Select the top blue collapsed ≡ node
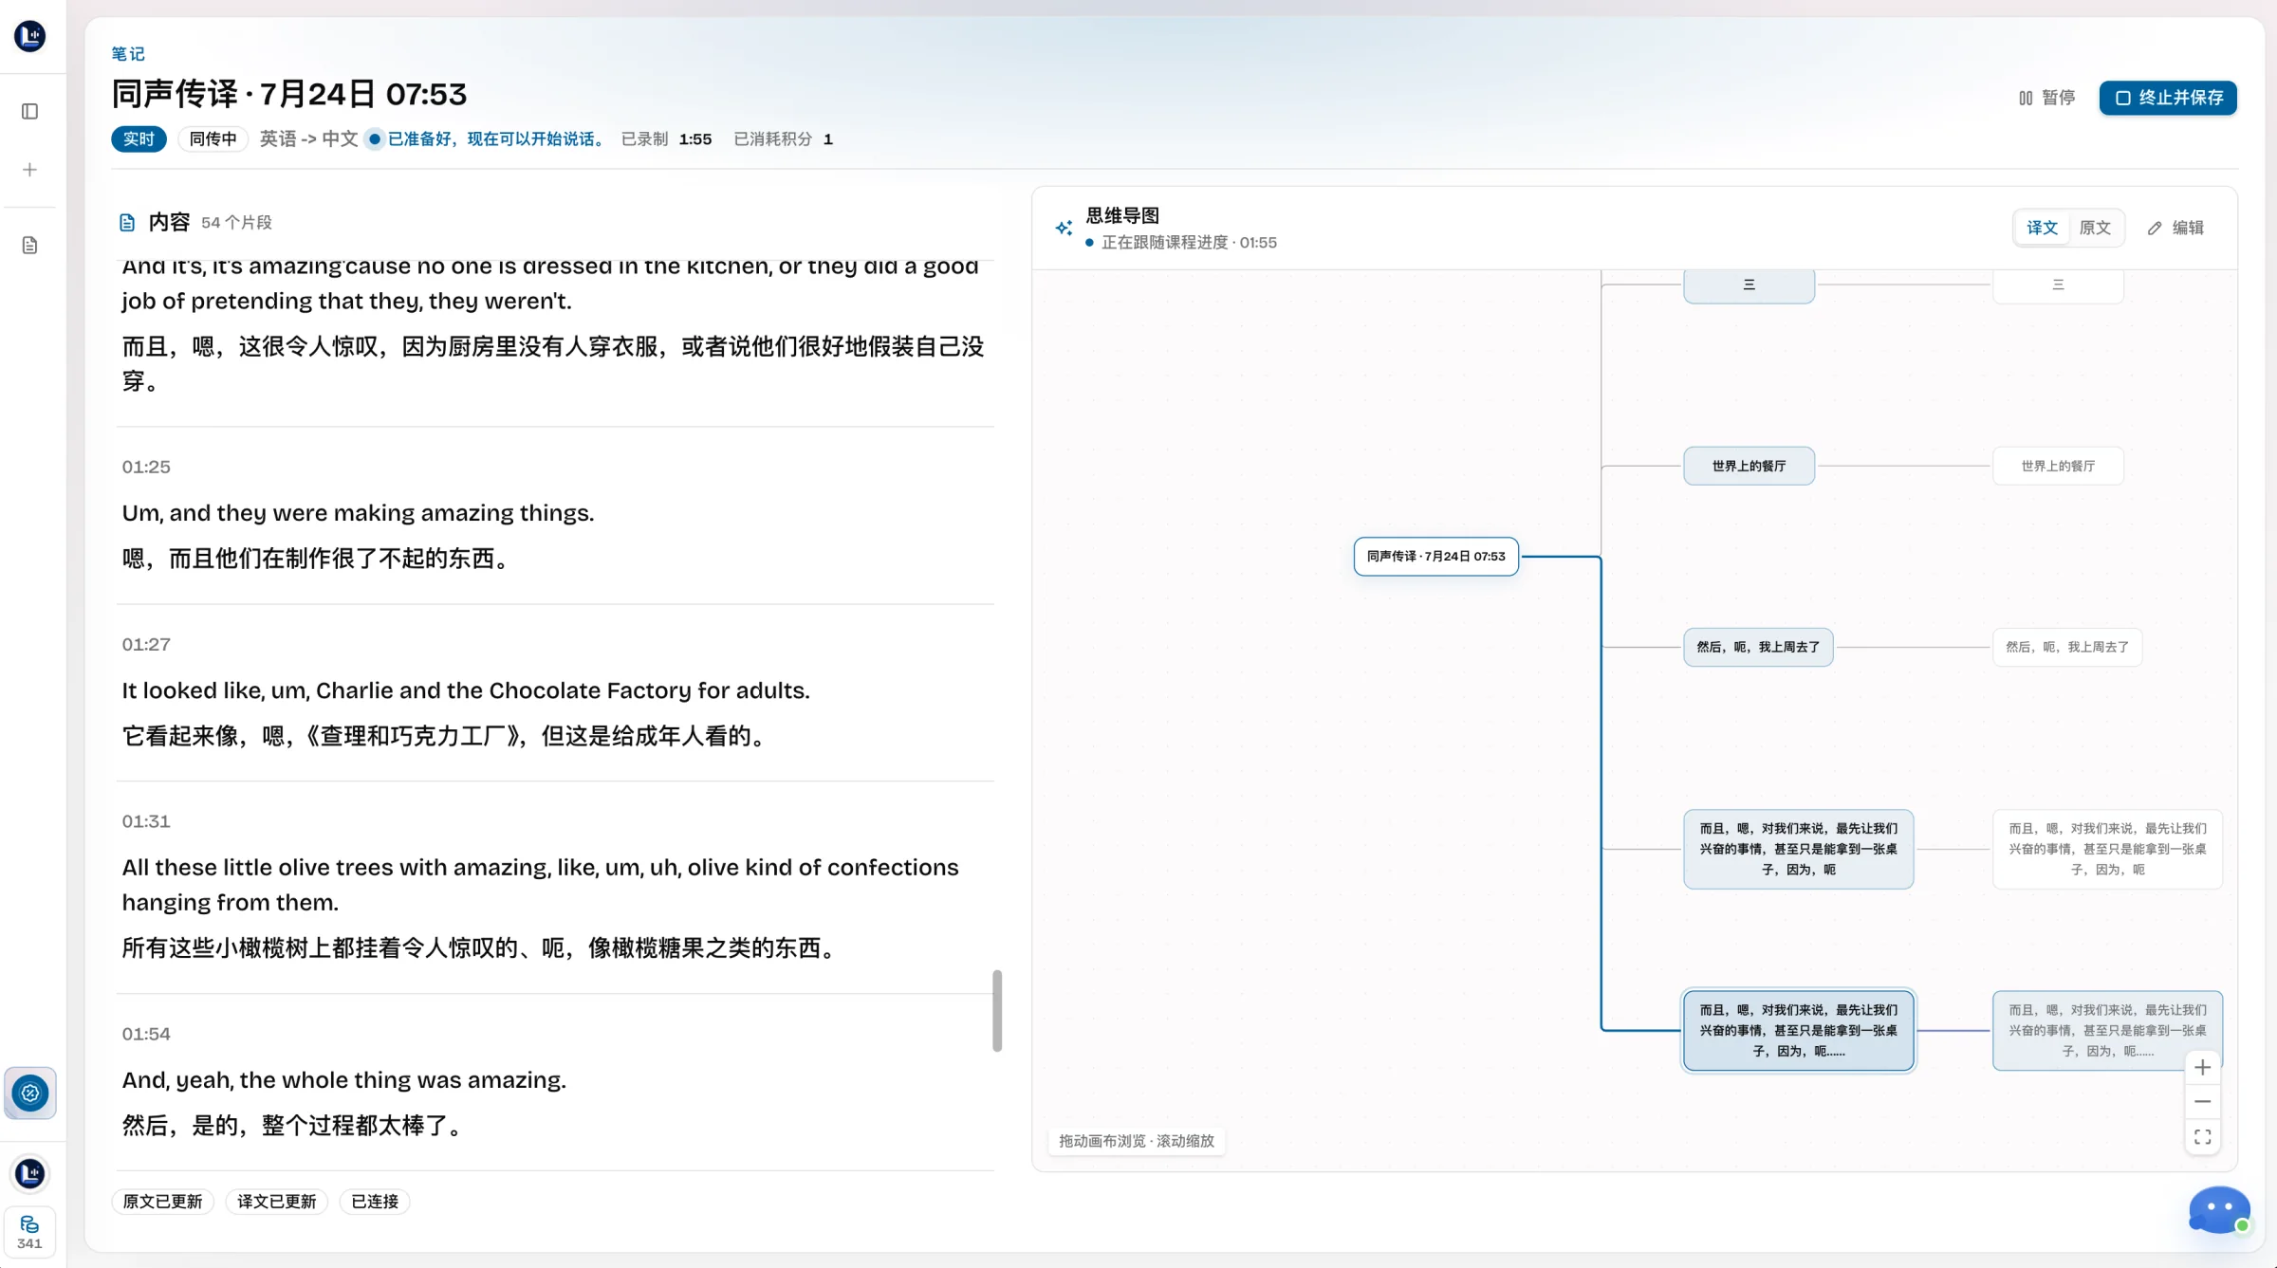The width and height of the screenshot is (2277, 1268). coord(1749,285)
